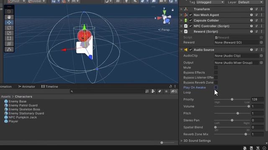Image resolution: width=268 pixels, height=150 pixels.
Task: Expand the Capsule Collider component
Action: tap(181, 20)
